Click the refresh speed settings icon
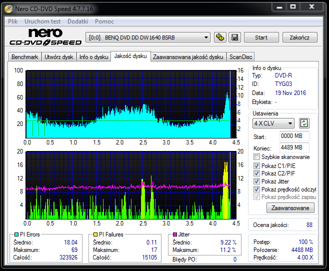Screen dimensions: 329x271 [304, 123]
